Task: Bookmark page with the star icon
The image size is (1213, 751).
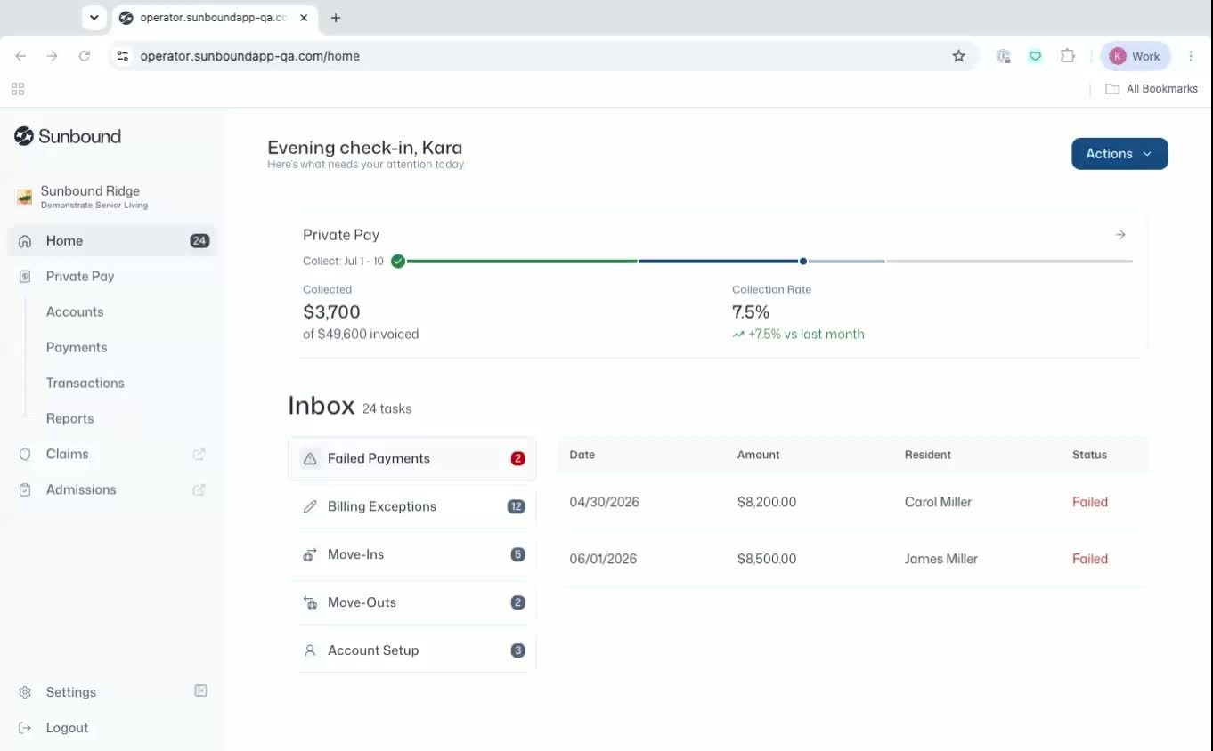Action: (958, 56)
